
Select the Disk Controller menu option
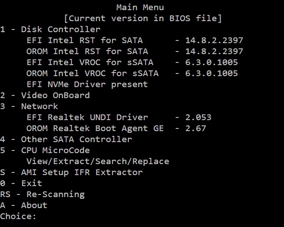(x=50, y=29)
